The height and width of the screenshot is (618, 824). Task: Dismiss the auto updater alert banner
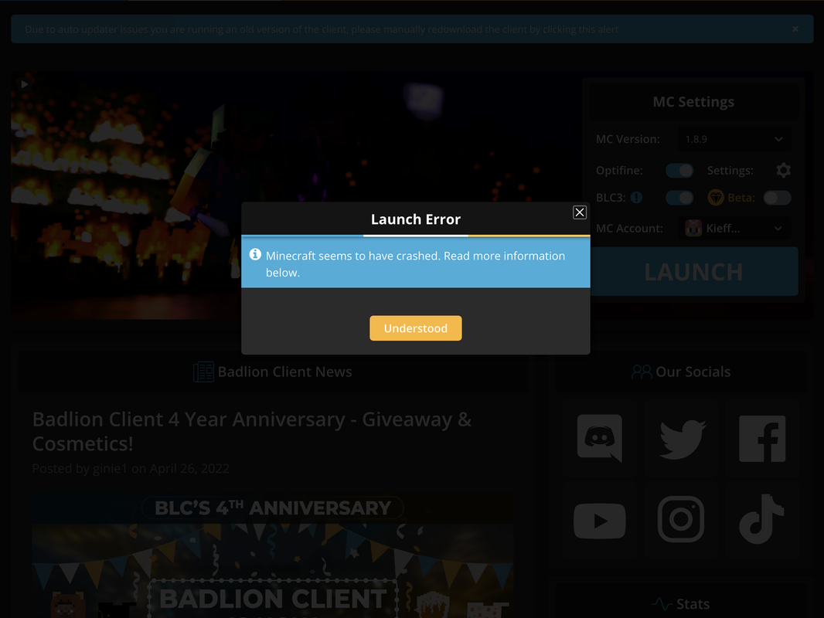[795, 29]
